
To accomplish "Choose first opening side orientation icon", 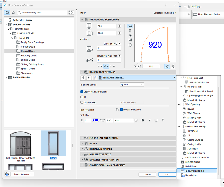I will tap(167, 66).
